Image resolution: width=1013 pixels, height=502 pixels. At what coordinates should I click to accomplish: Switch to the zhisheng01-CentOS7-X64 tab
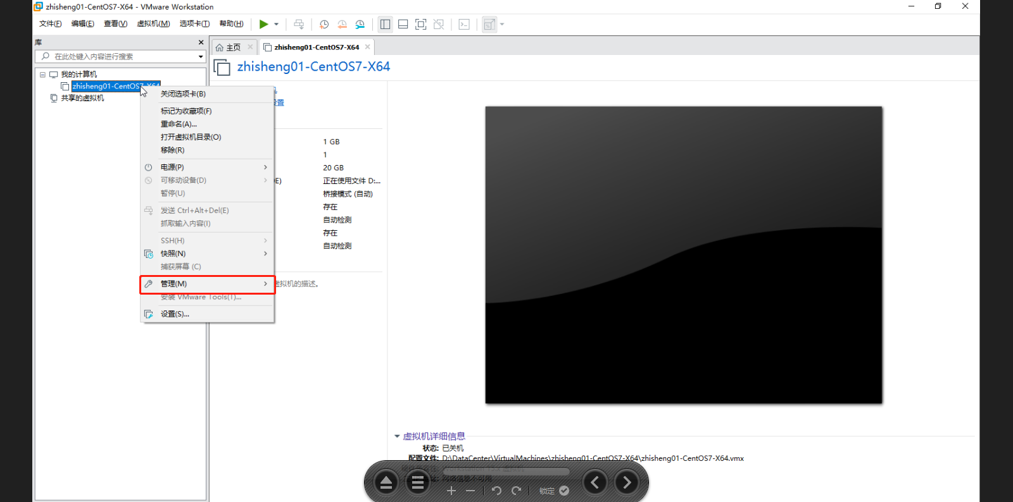pos(316,47)
